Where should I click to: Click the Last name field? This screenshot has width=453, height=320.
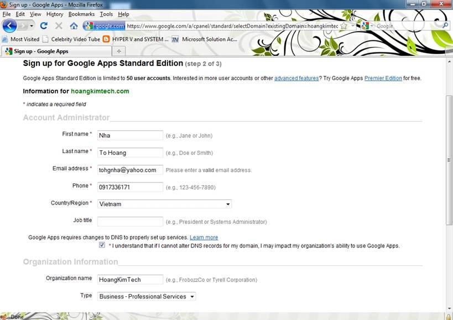point(130,153)
